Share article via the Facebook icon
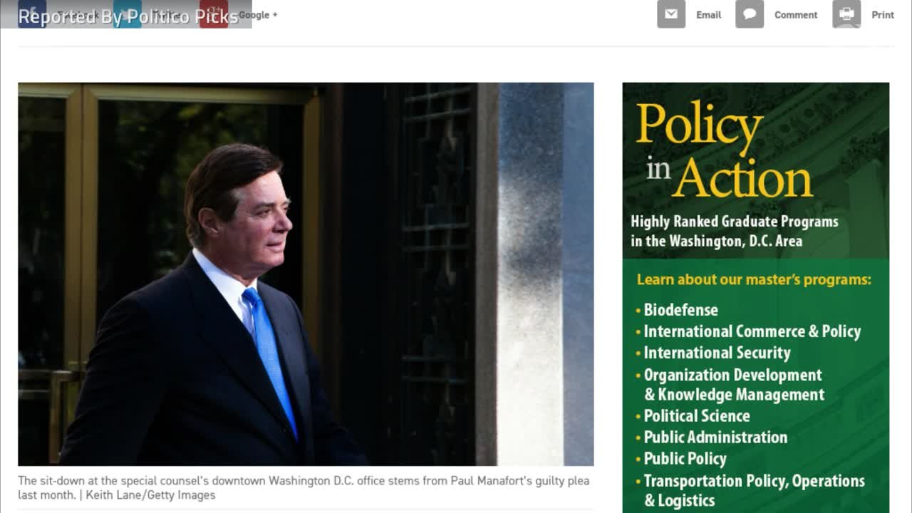912x513 pixels. [x=32, y=14]
